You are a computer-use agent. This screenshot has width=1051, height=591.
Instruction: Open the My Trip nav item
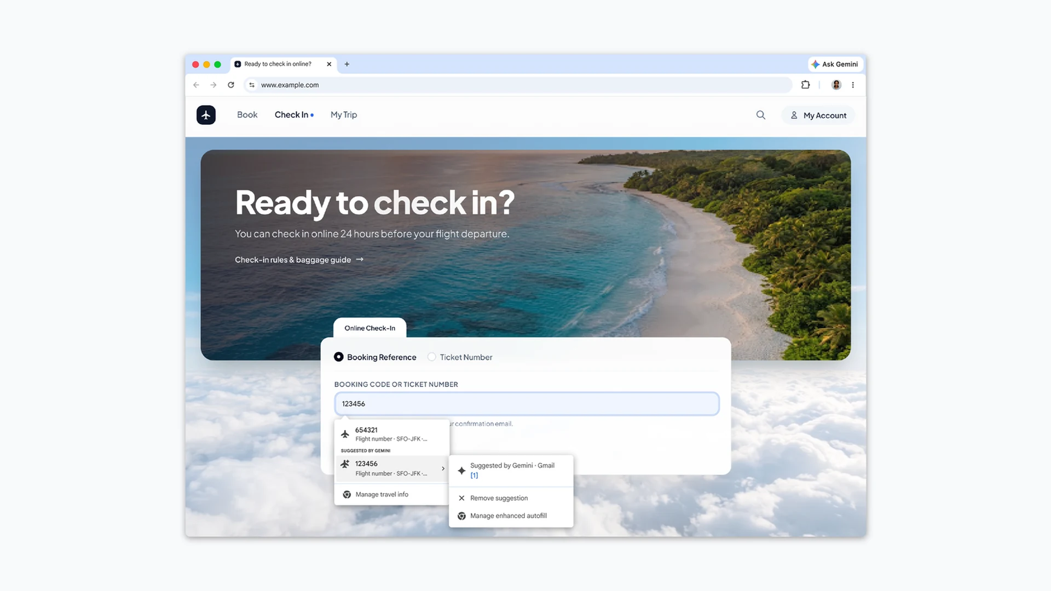pyautogui.click(x=344, y=115)
